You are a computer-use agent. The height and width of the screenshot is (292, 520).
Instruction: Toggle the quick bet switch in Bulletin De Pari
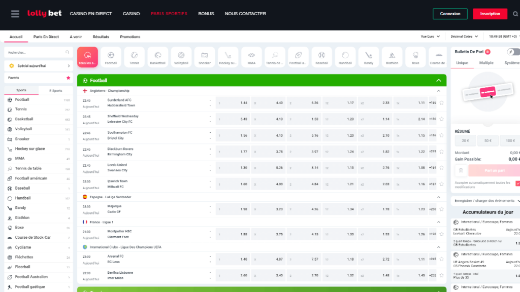tap(514, 52)
